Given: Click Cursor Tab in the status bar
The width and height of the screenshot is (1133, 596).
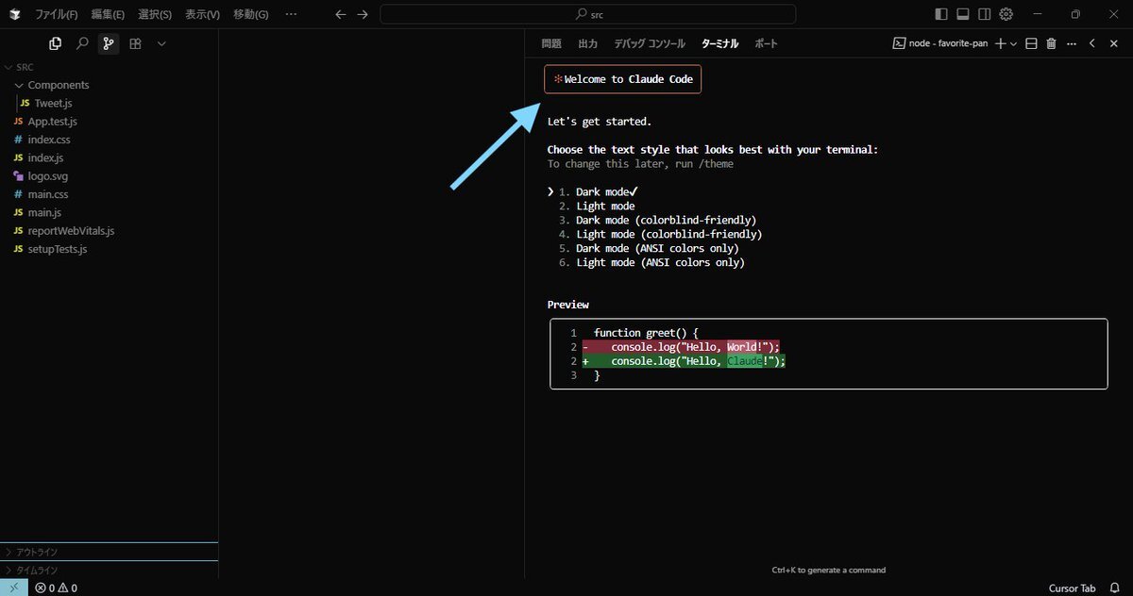Looking at the screenshot, I should tap(1072, 588).
